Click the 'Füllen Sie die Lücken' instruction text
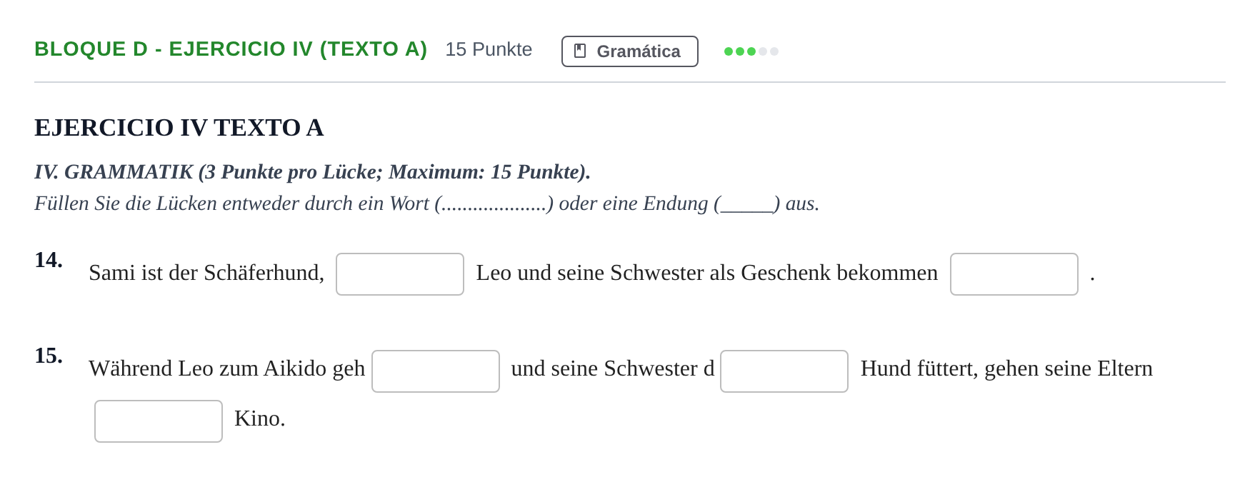Image resolution: width=1260 pixels, height=497 pixels. tap(426, 204)
